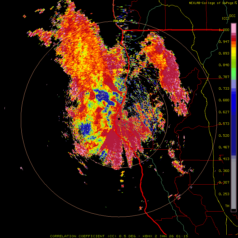Viewport: 238px width, 238px height.
Task: Select the 0.467 scale value
Action: click(224, 147)
